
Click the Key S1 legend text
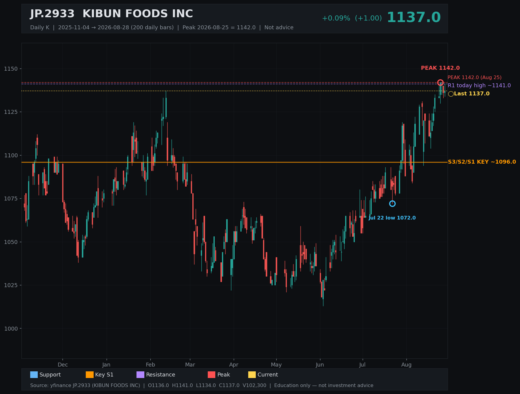[104, 375]
